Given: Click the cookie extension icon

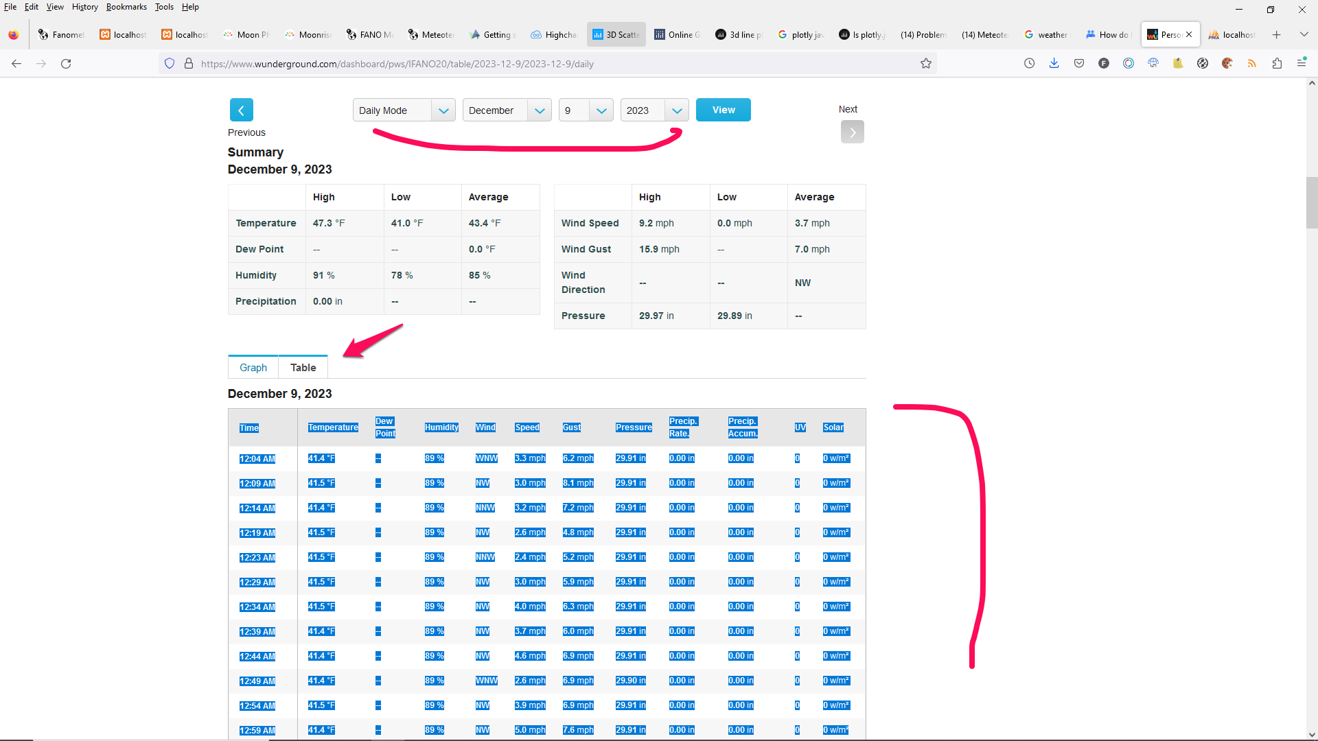Looking at the screenshot, I should (1227, 64).
